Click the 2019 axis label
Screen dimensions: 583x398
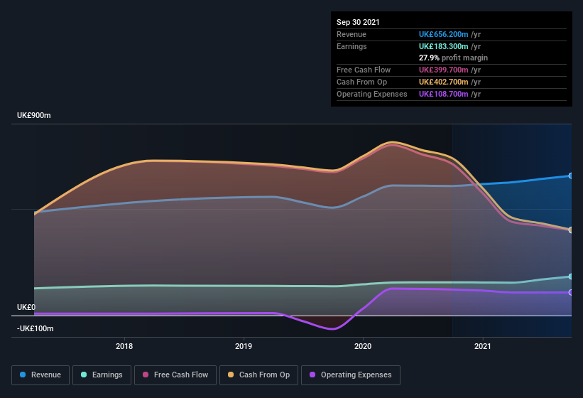[244, 346]
